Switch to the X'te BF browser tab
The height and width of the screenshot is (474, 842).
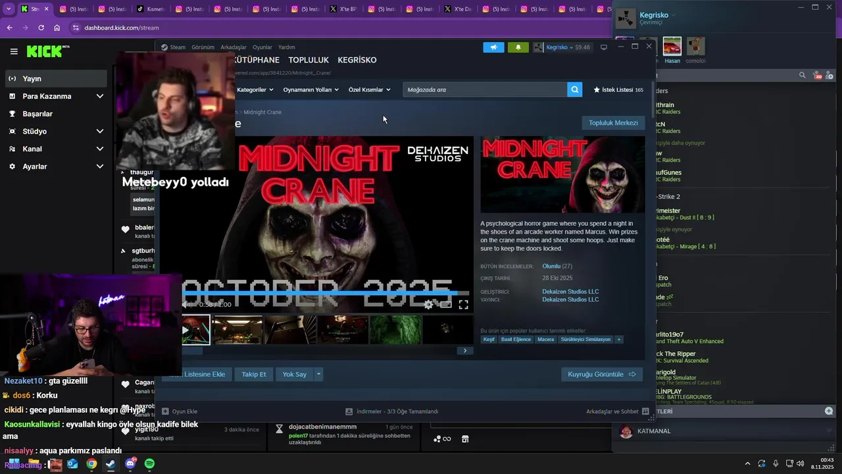(x=343, y=9)
